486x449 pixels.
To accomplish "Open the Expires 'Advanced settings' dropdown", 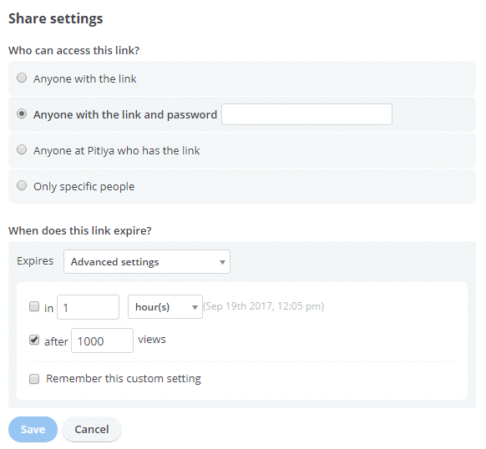I will 147,261.
